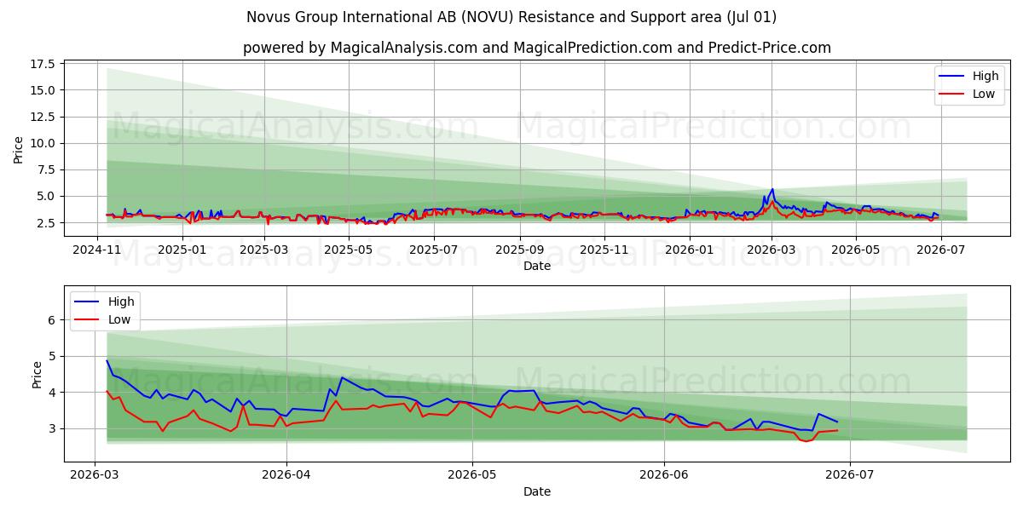Click the chart title mentioning Novus Group International

pos(511,17)
